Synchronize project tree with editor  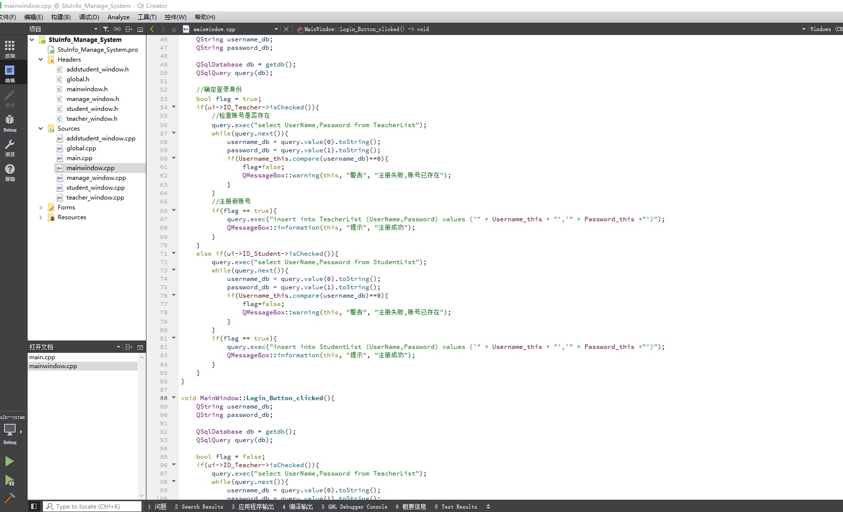point(117,29)
